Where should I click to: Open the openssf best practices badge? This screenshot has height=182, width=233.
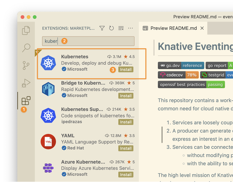pos(191,84)
